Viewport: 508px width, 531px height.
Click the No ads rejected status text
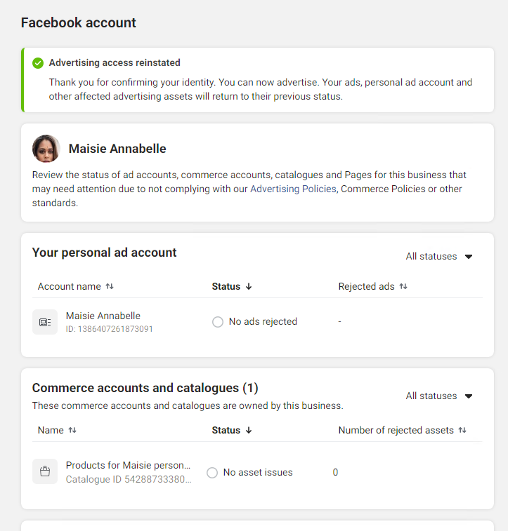coord(263,321)
